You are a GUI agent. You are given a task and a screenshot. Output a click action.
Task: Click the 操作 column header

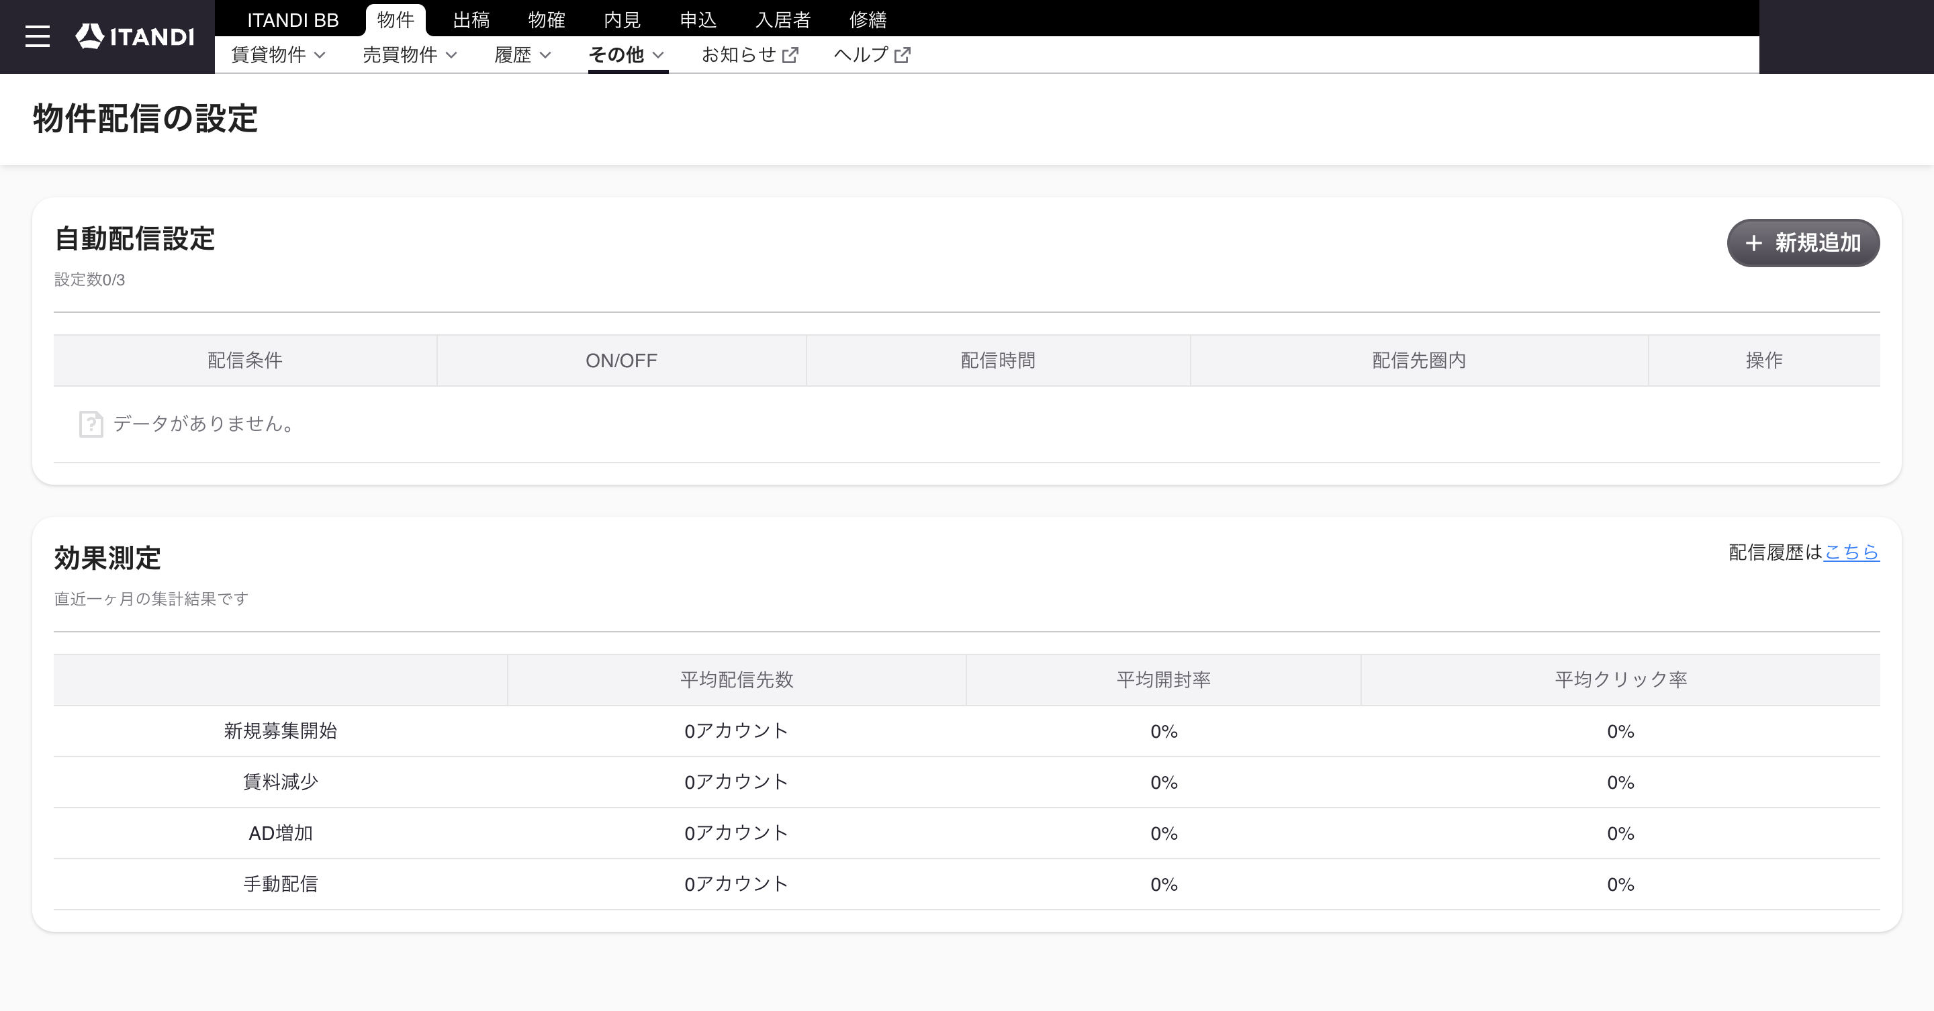1764,361
